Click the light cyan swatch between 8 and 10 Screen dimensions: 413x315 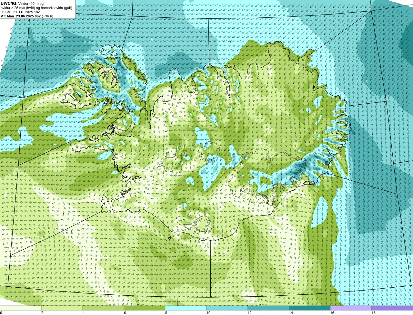pos(186,308)
